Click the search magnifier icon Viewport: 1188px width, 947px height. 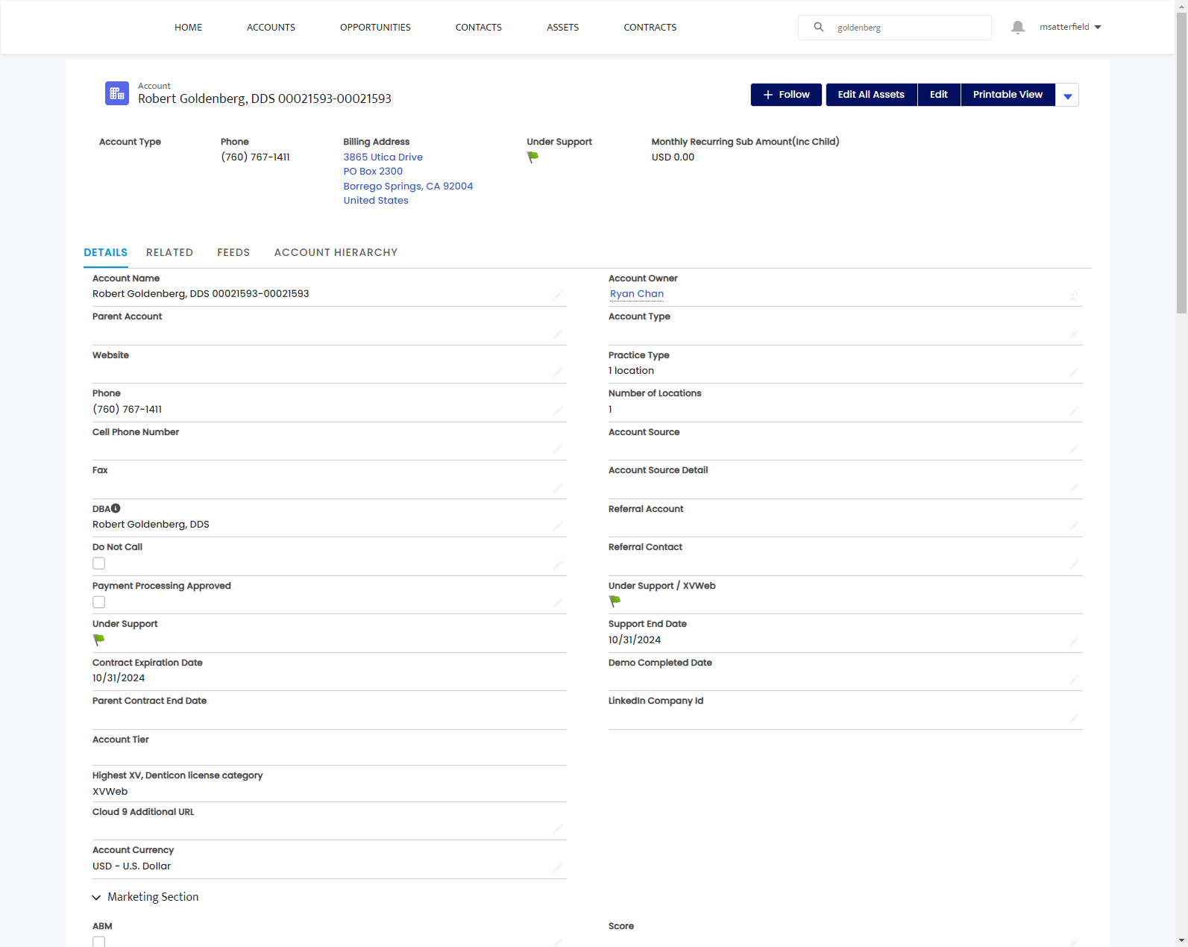click(x=819, y=27)
